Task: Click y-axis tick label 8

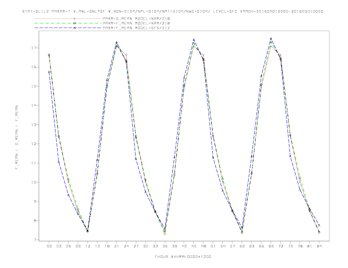Action: pos(35,220)
